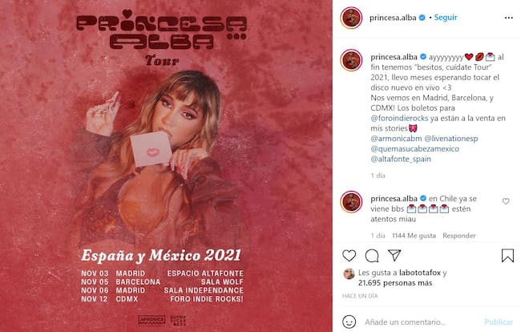The height and width of the screenshot is (332, 521).
Task: Like the post with the heart icon
Action: point(349,256)
